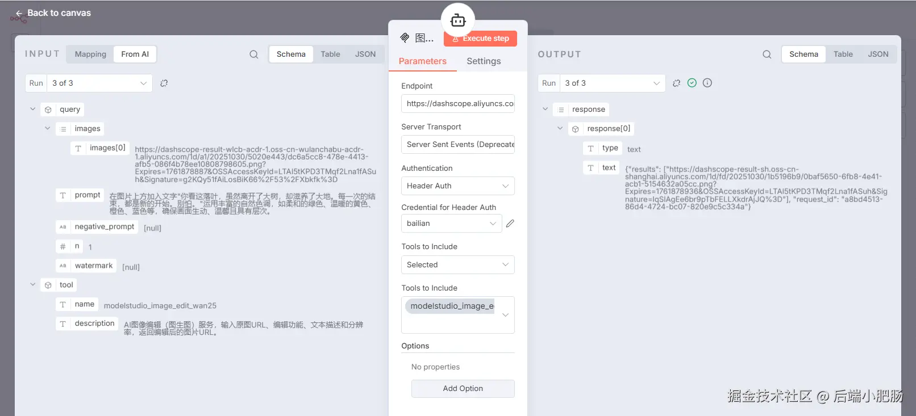Select Schema view in the OUTPUT panel
The height and width of the screenshot is (416, 916).
(803, 54)
